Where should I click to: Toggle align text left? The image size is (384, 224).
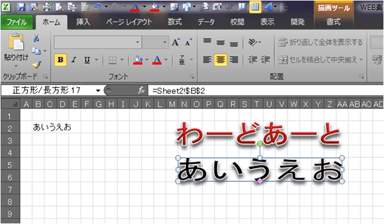tap(207, 60)
